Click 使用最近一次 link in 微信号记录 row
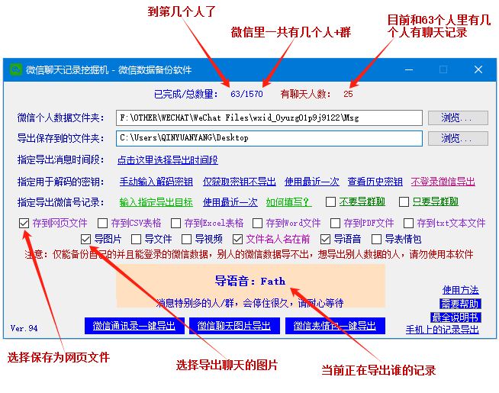This screenshot has height=393, width=499. [230, 202]
